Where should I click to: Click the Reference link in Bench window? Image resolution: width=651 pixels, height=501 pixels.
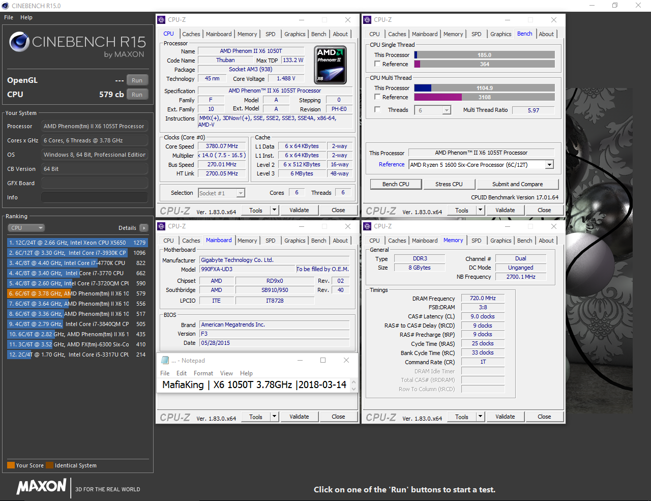coord(392,164)
